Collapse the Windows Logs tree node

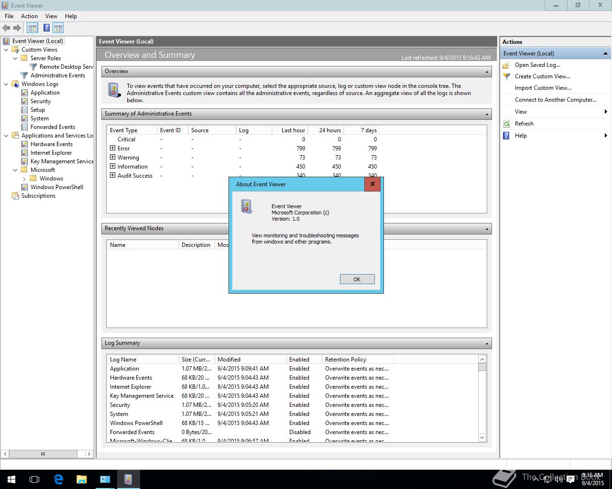6,84
